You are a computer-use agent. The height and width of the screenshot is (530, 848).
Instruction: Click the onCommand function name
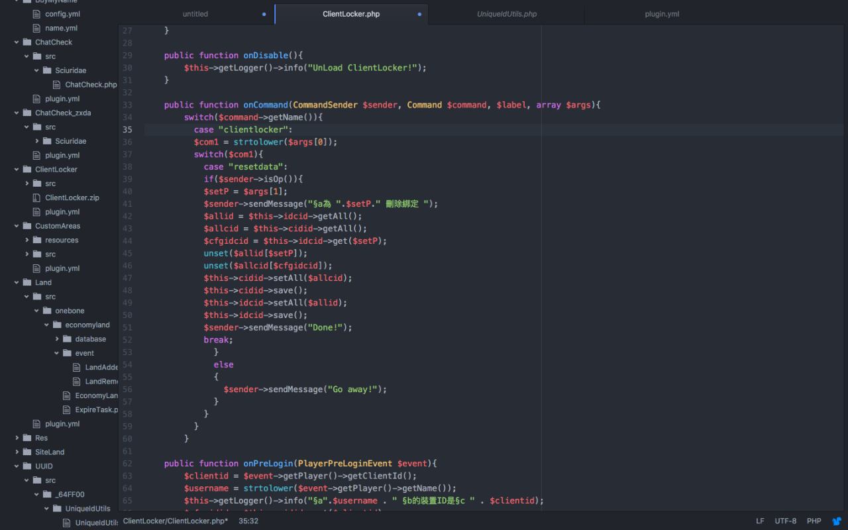[266, 105]
